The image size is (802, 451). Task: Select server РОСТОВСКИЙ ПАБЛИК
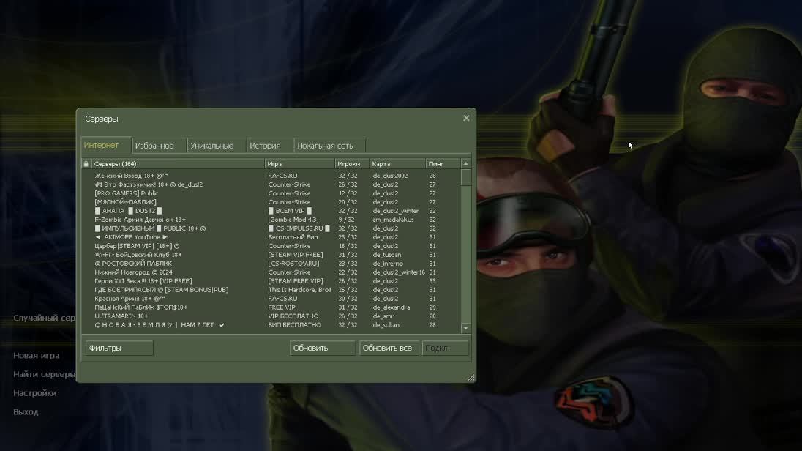271,264
